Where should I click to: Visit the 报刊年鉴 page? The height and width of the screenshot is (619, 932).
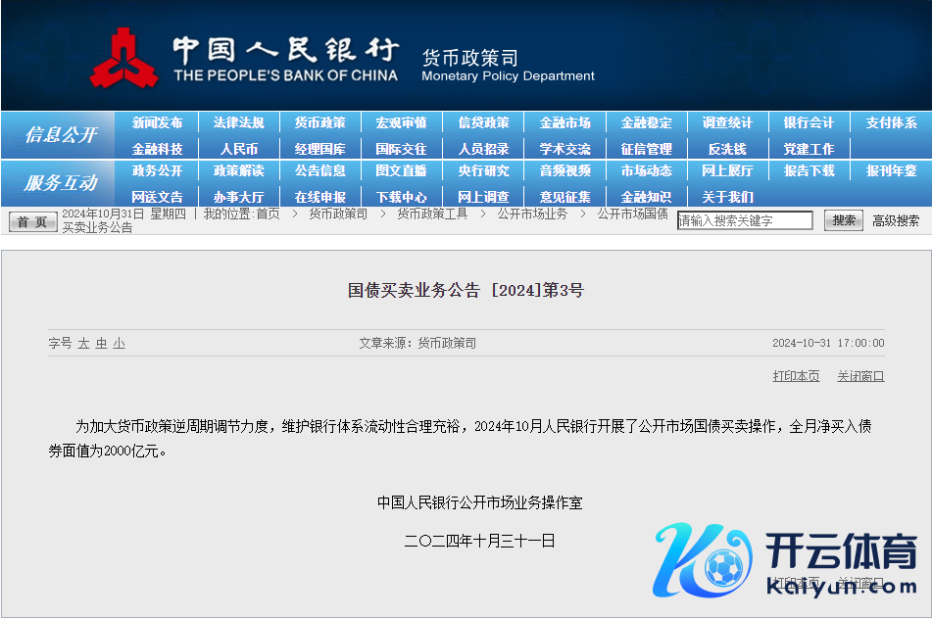(891, 171)
